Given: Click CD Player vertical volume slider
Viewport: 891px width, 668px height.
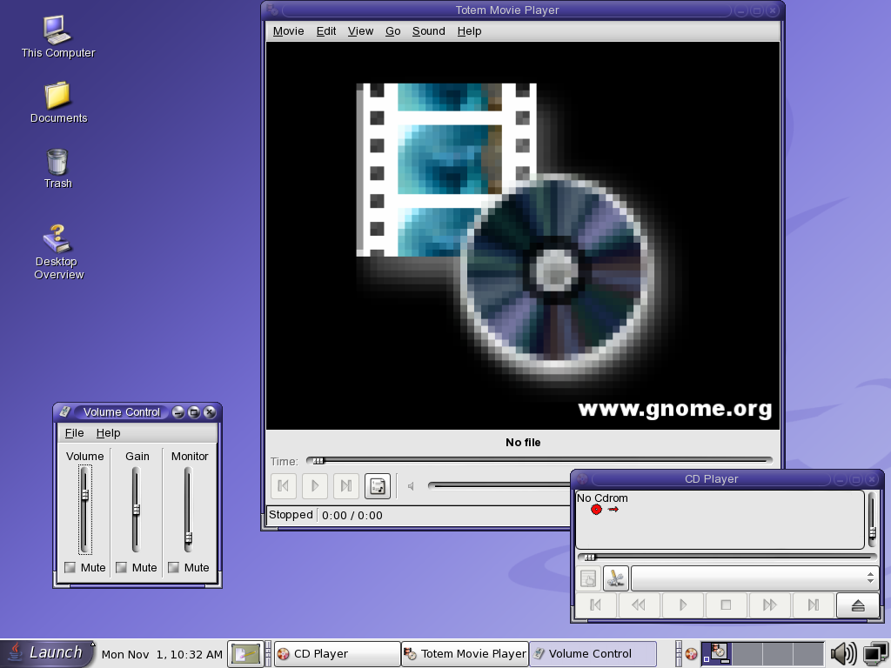Looking at the screenshot, I should (x=872, y=519).
